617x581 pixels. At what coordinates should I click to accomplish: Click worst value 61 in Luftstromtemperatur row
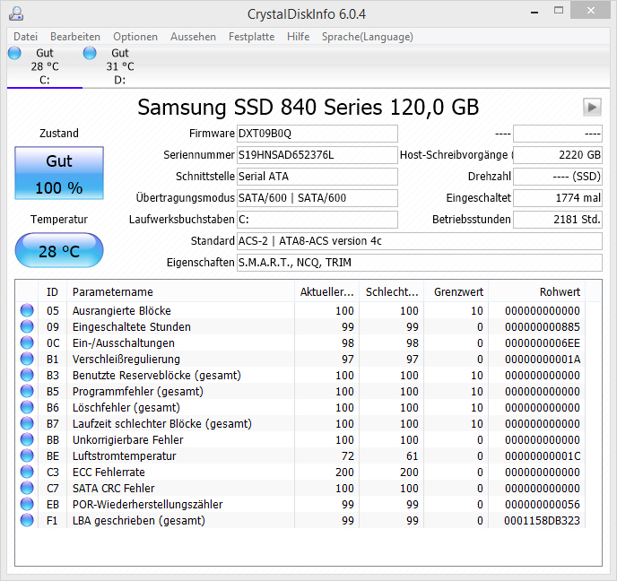[413, 455]
